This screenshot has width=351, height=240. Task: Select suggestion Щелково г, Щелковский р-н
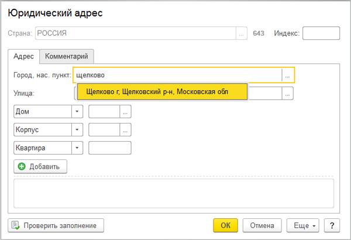click(x=162, y=92)
